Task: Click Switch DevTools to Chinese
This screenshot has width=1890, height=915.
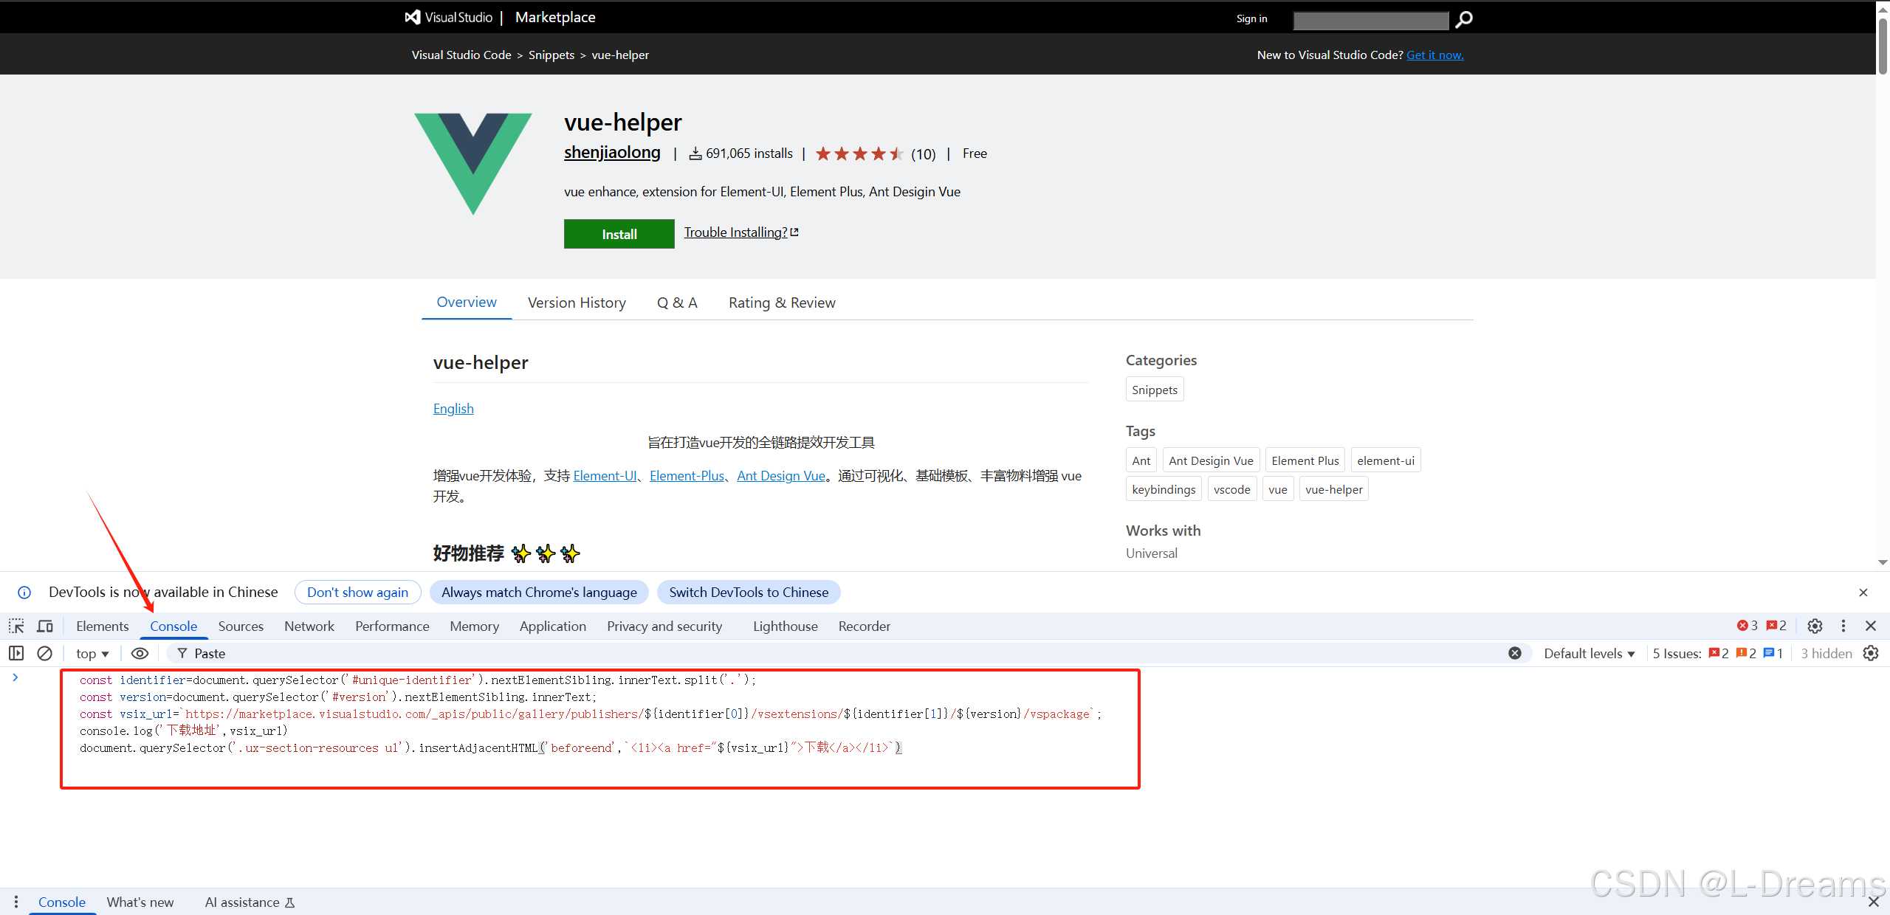Action: coord(748,593)
